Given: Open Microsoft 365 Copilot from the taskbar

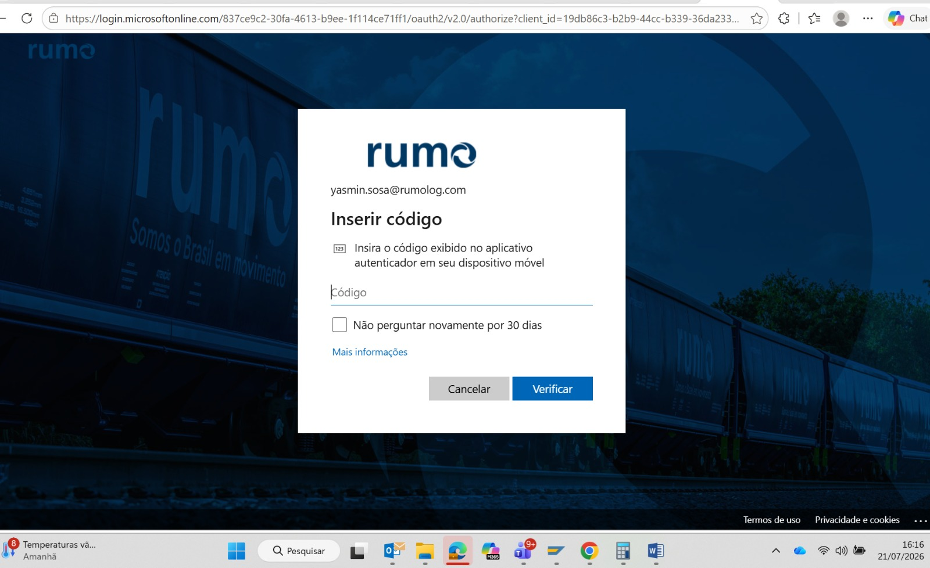Looking at the screenshot, I should coord(491,551).
